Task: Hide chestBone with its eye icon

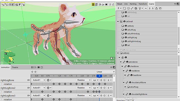Action: pos(129,66)
